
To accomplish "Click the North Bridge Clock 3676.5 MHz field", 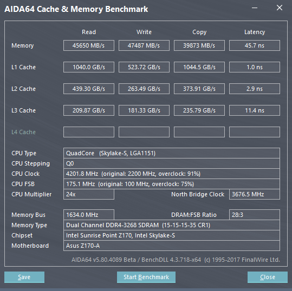I will (255, 194).
